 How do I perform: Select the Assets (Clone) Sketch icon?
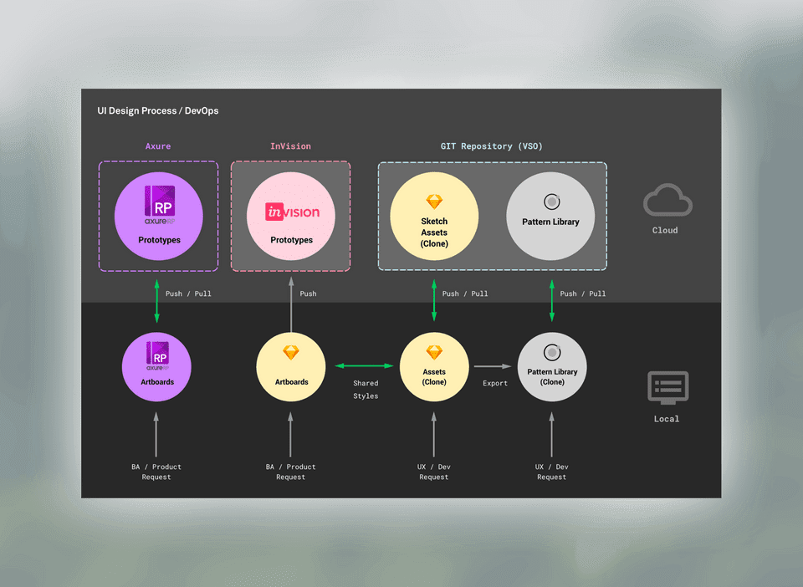(434, 366)
